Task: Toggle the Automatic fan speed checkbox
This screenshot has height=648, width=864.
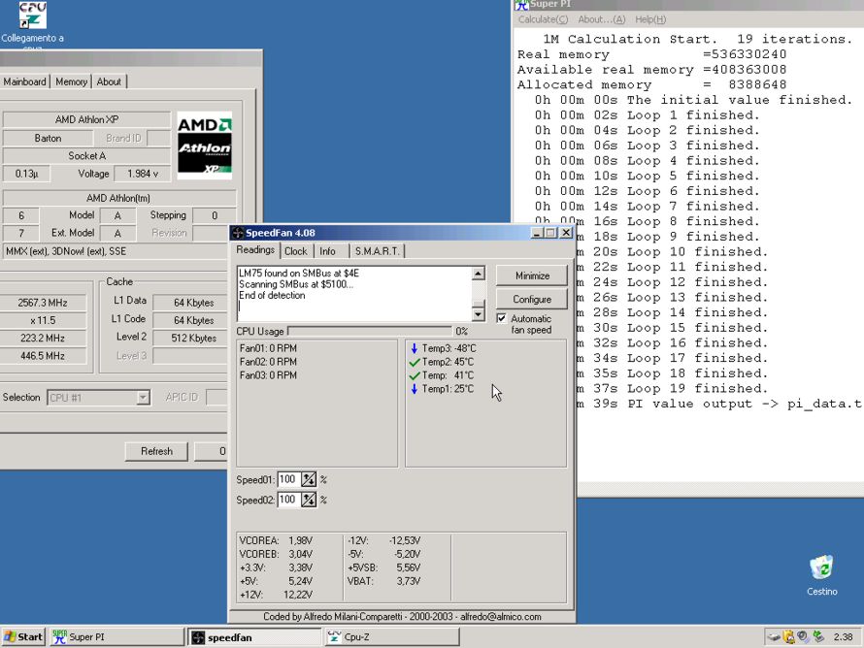Action: 502,318
